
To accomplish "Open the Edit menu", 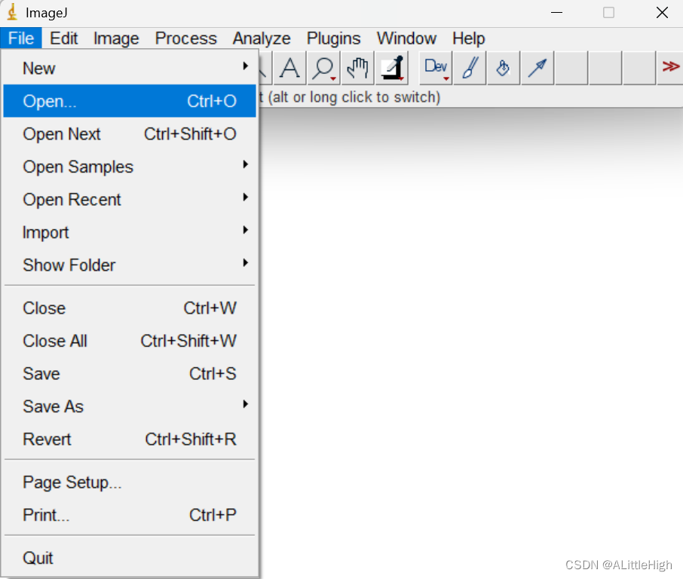I will [63, 38].
